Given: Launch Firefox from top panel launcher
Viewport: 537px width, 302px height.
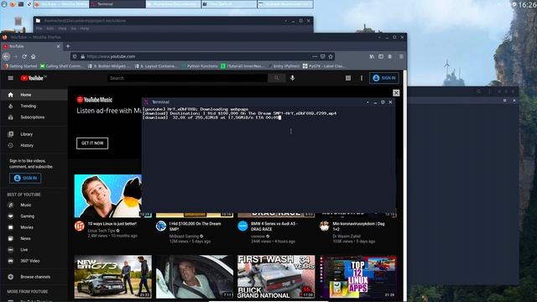Looking at the screenshot, I should [x=13, y=4].
